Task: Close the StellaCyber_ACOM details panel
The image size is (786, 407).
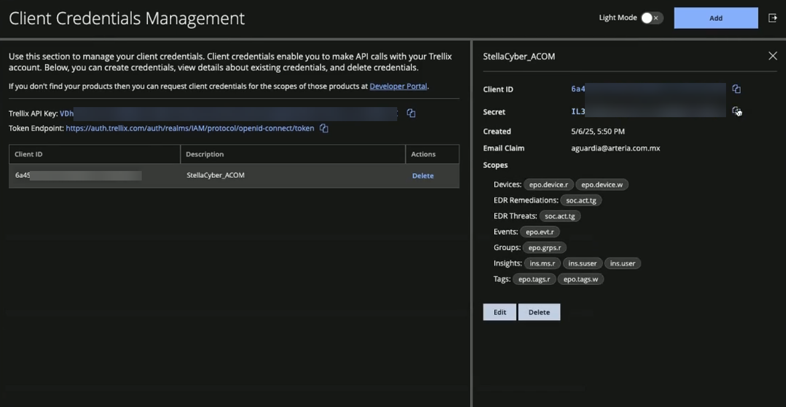Action: pyautogui.click(x=773, y=56)
